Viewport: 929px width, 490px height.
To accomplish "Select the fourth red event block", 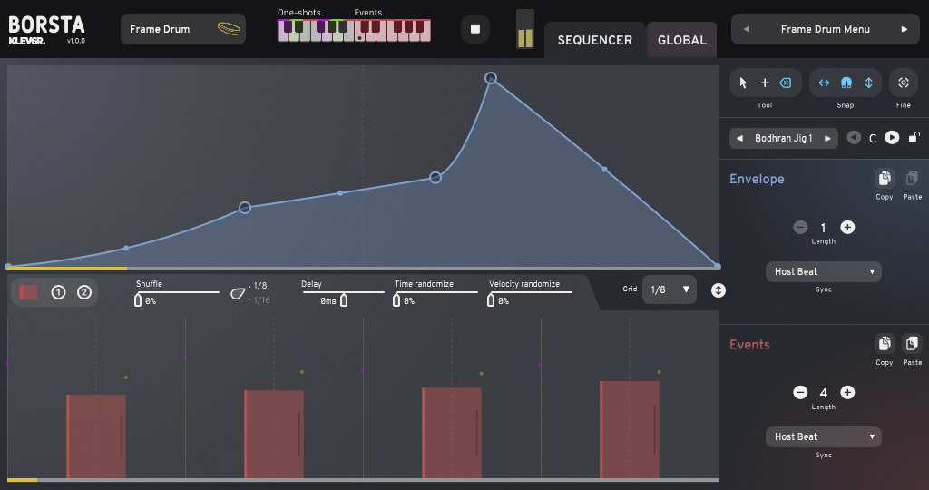I will [x=630, y=429].
